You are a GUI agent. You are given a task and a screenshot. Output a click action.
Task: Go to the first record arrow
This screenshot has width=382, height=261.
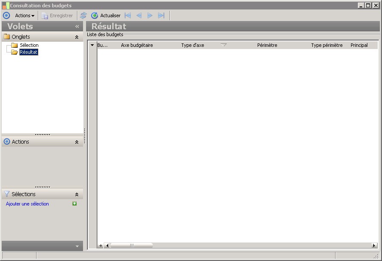[128, 15]
